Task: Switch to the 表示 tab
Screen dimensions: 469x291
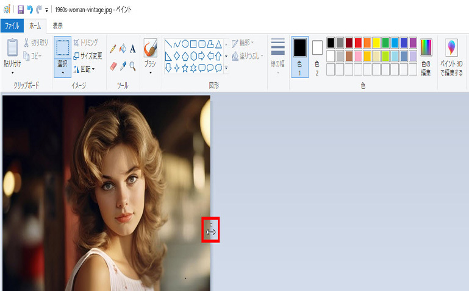Action: click(57, 26)
